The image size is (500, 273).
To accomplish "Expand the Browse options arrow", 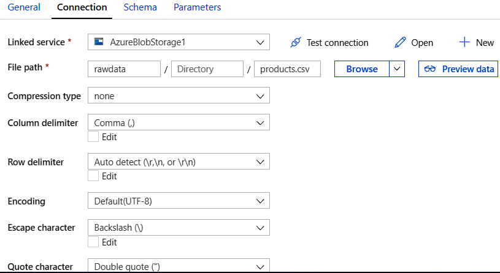I will coord(398,69).
